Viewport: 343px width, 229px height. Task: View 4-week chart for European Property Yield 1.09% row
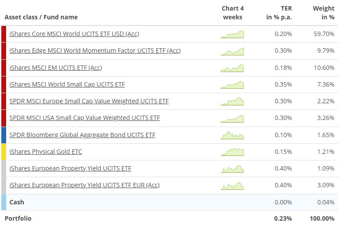(x=232, y=169)
